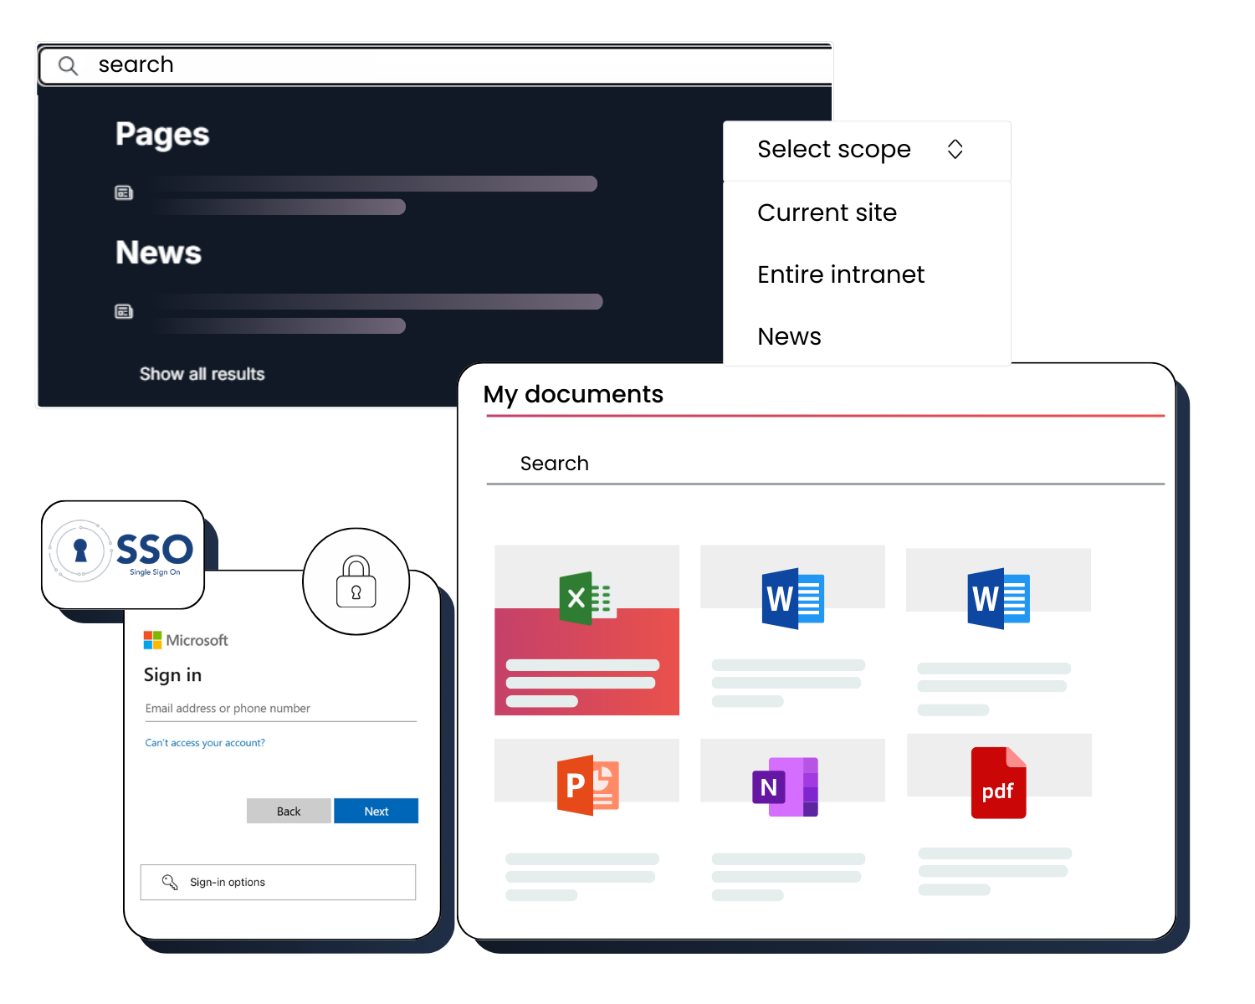Choose News scope option
1255x1004 pixels.
pyautogui.click(x=789, y=336)
